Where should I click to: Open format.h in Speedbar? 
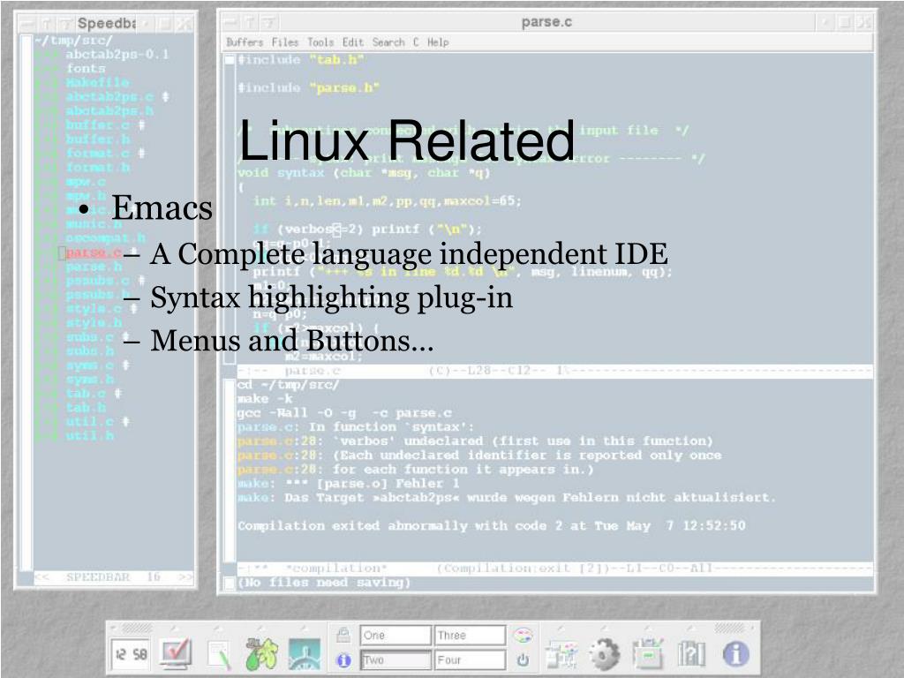(97, 167)
